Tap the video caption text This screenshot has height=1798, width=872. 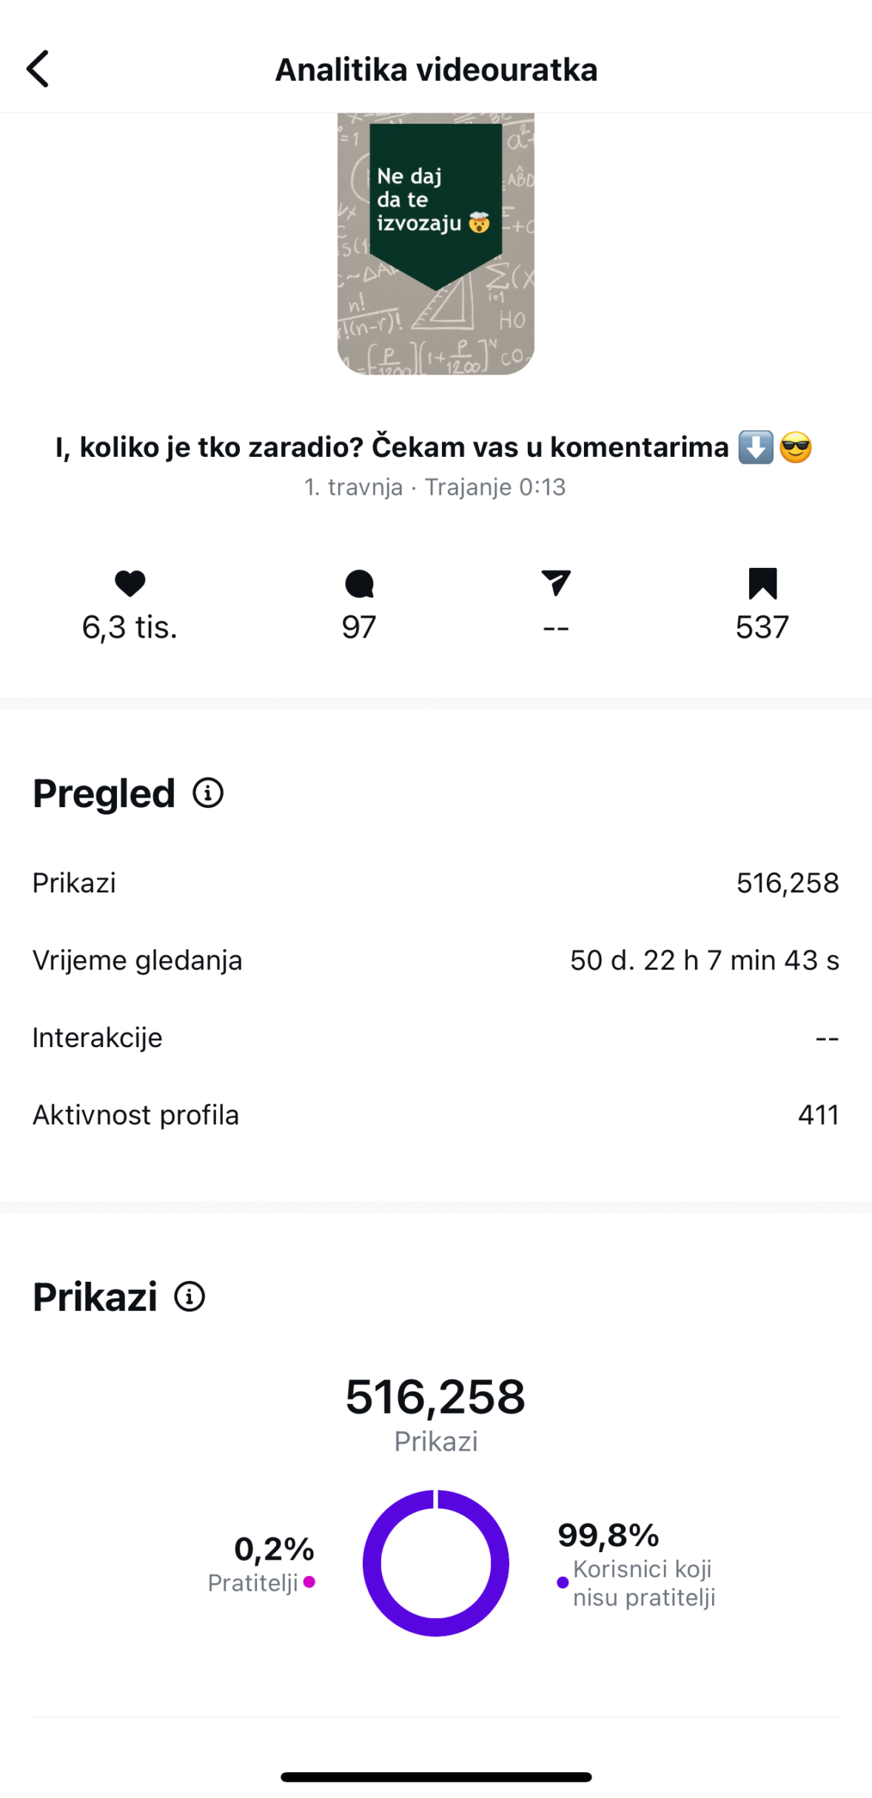pos(435,447)
